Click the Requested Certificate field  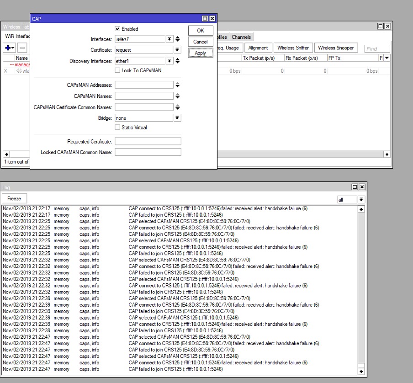(x=148, y=141)
